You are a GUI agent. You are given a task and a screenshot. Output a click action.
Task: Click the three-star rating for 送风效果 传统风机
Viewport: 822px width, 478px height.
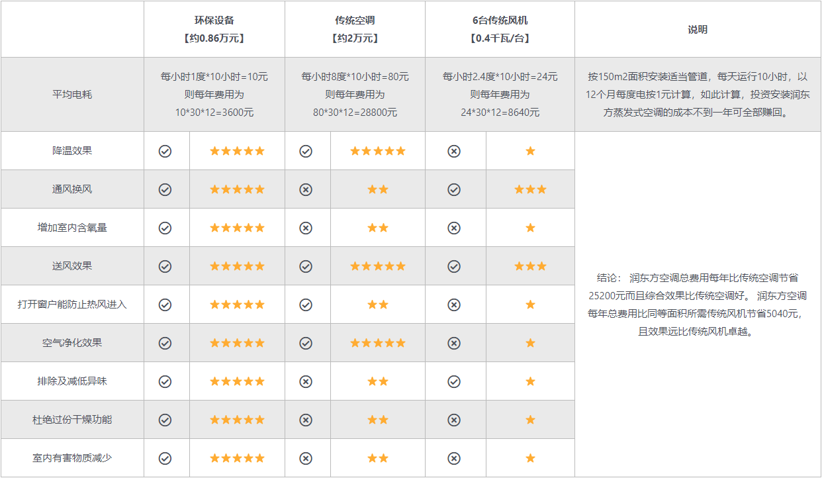click(530, 266)
